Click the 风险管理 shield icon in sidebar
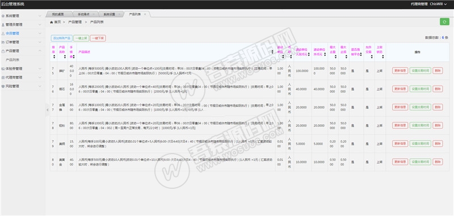Image resolution: width=454 pixels, height=216 pixels. (x=3, y=86)
